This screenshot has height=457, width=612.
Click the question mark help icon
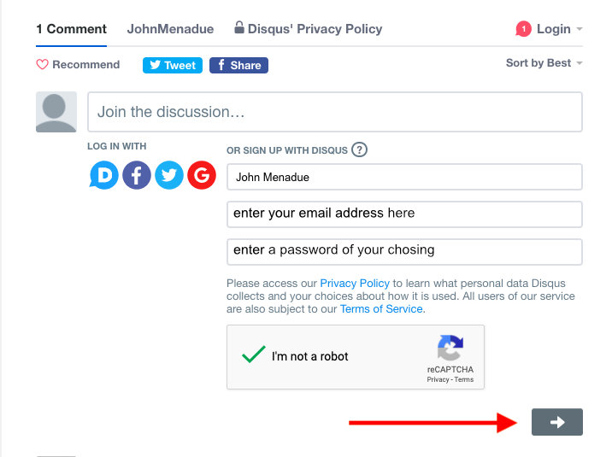[360, 150]
